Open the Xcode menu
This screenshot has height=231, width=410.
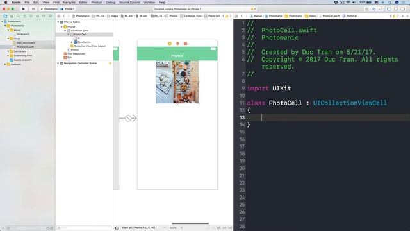(16, 3)
